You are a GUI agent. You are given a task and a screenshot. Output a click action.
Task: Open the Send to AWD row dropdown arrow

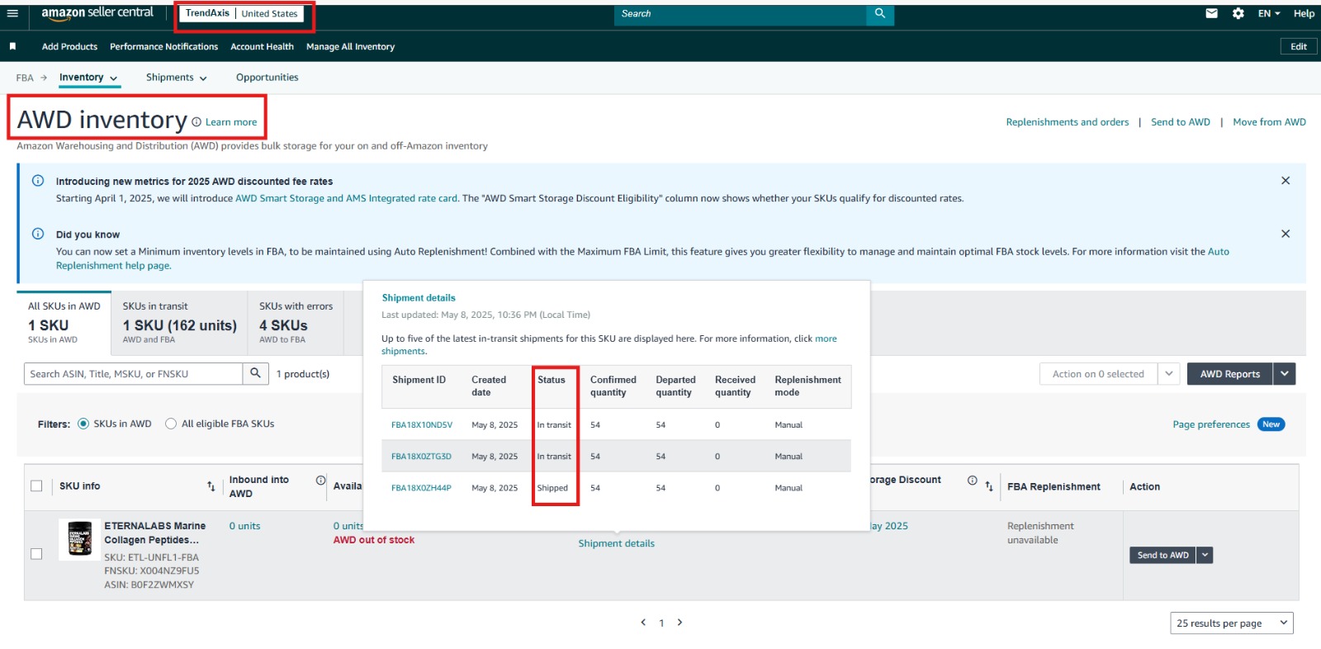click(x=1205, y=555)
